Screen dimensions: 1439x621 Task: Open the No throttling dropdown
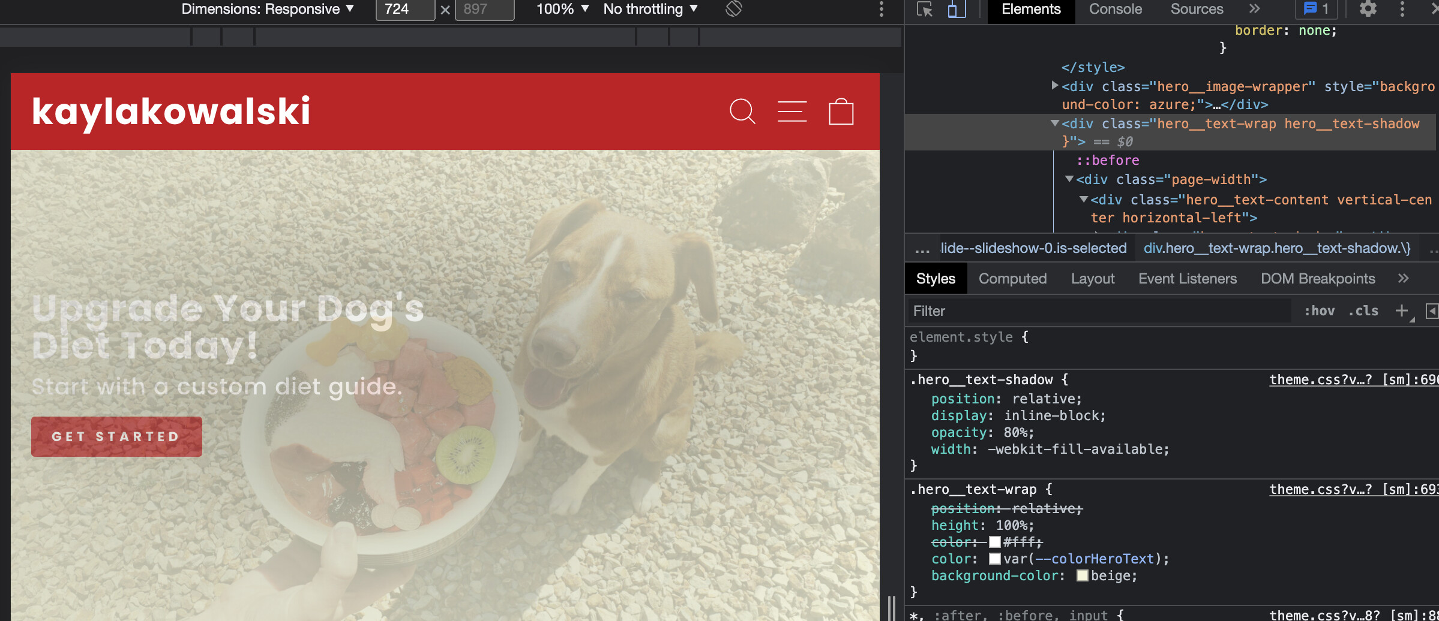pos(650,9)
